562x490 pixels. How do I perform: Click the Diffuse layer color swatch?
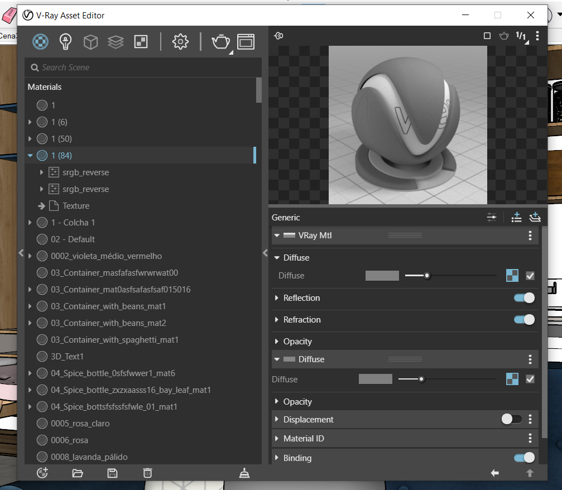[x=375, y=379]
